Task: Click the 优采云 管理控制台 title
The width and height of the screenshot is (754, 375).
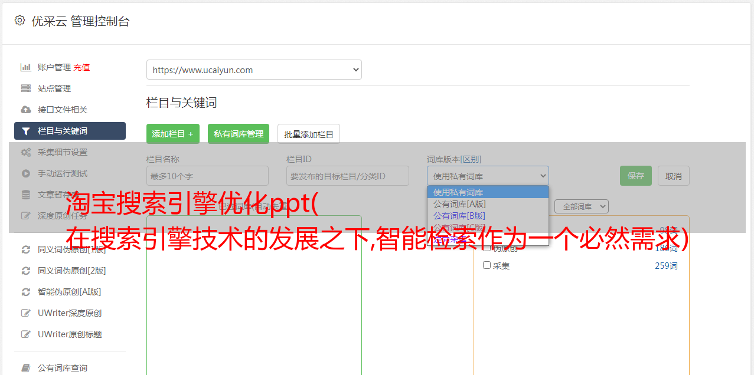Action: (80, 21)
